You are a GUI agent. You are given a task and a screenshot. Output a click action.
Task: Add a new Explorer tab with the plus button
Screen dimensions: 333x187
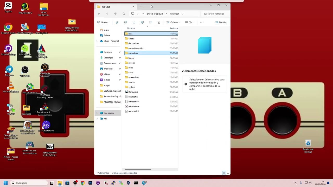(x=141, y=7)
